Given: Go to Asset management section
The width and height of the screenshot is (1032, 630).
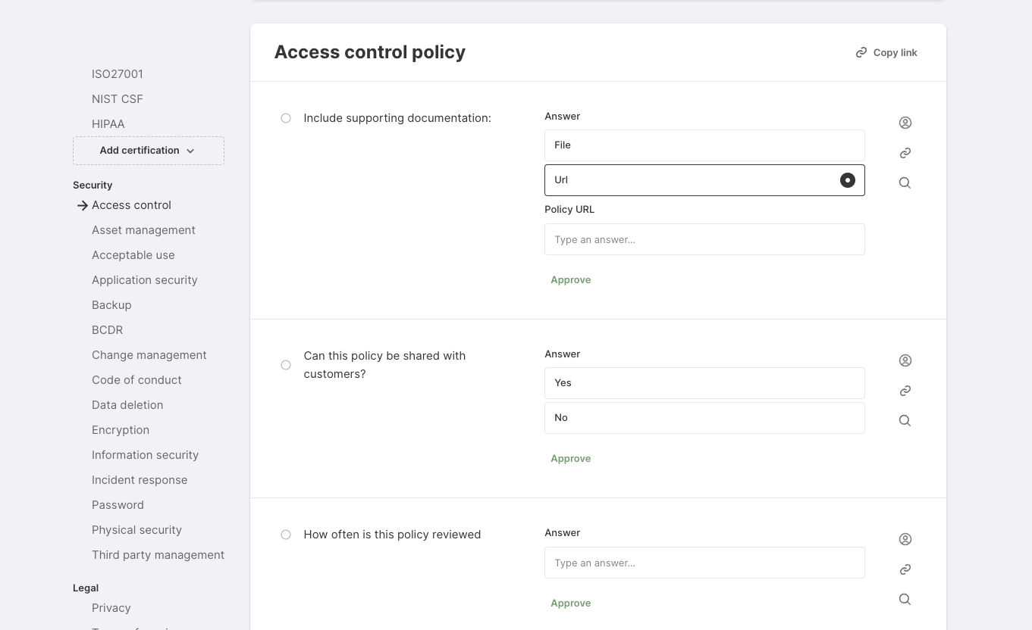Looking at the screenshot, I should (x=143, y=230).
